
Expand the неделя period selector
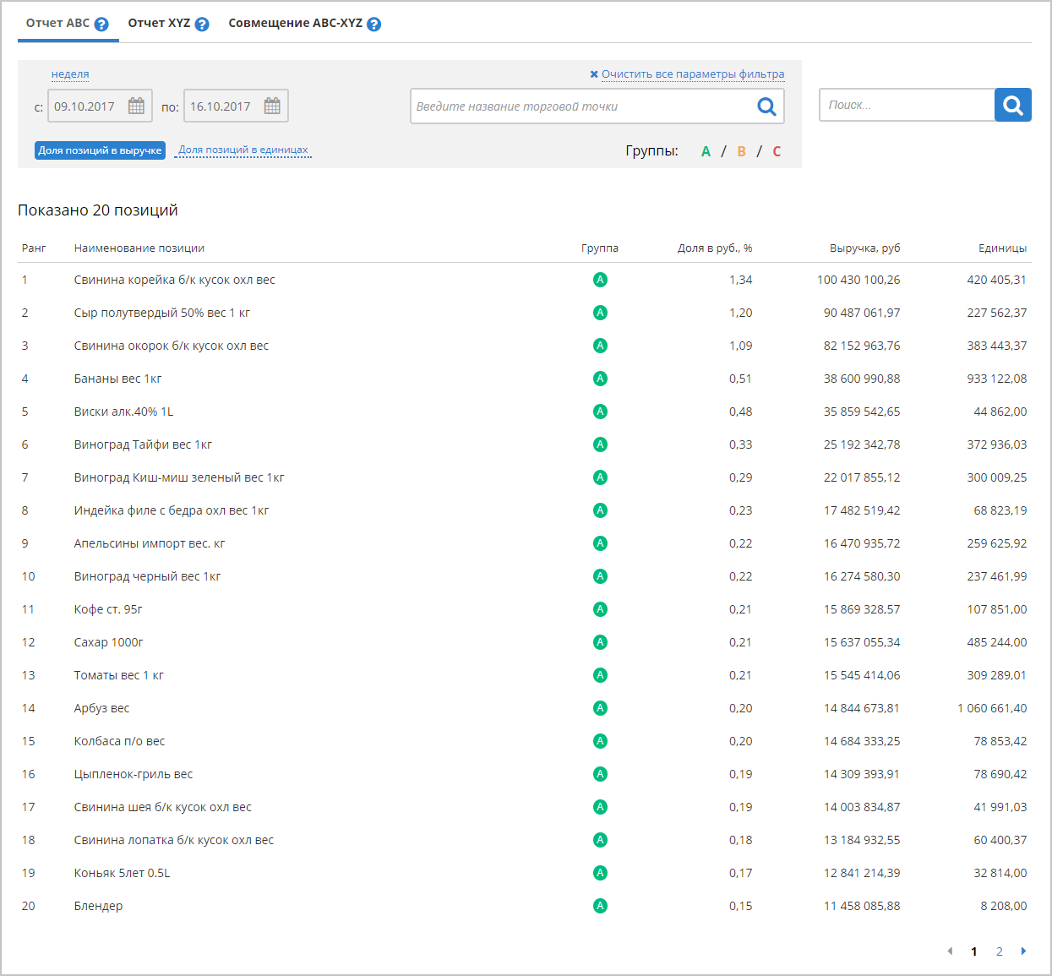click(x=70, y=74)
